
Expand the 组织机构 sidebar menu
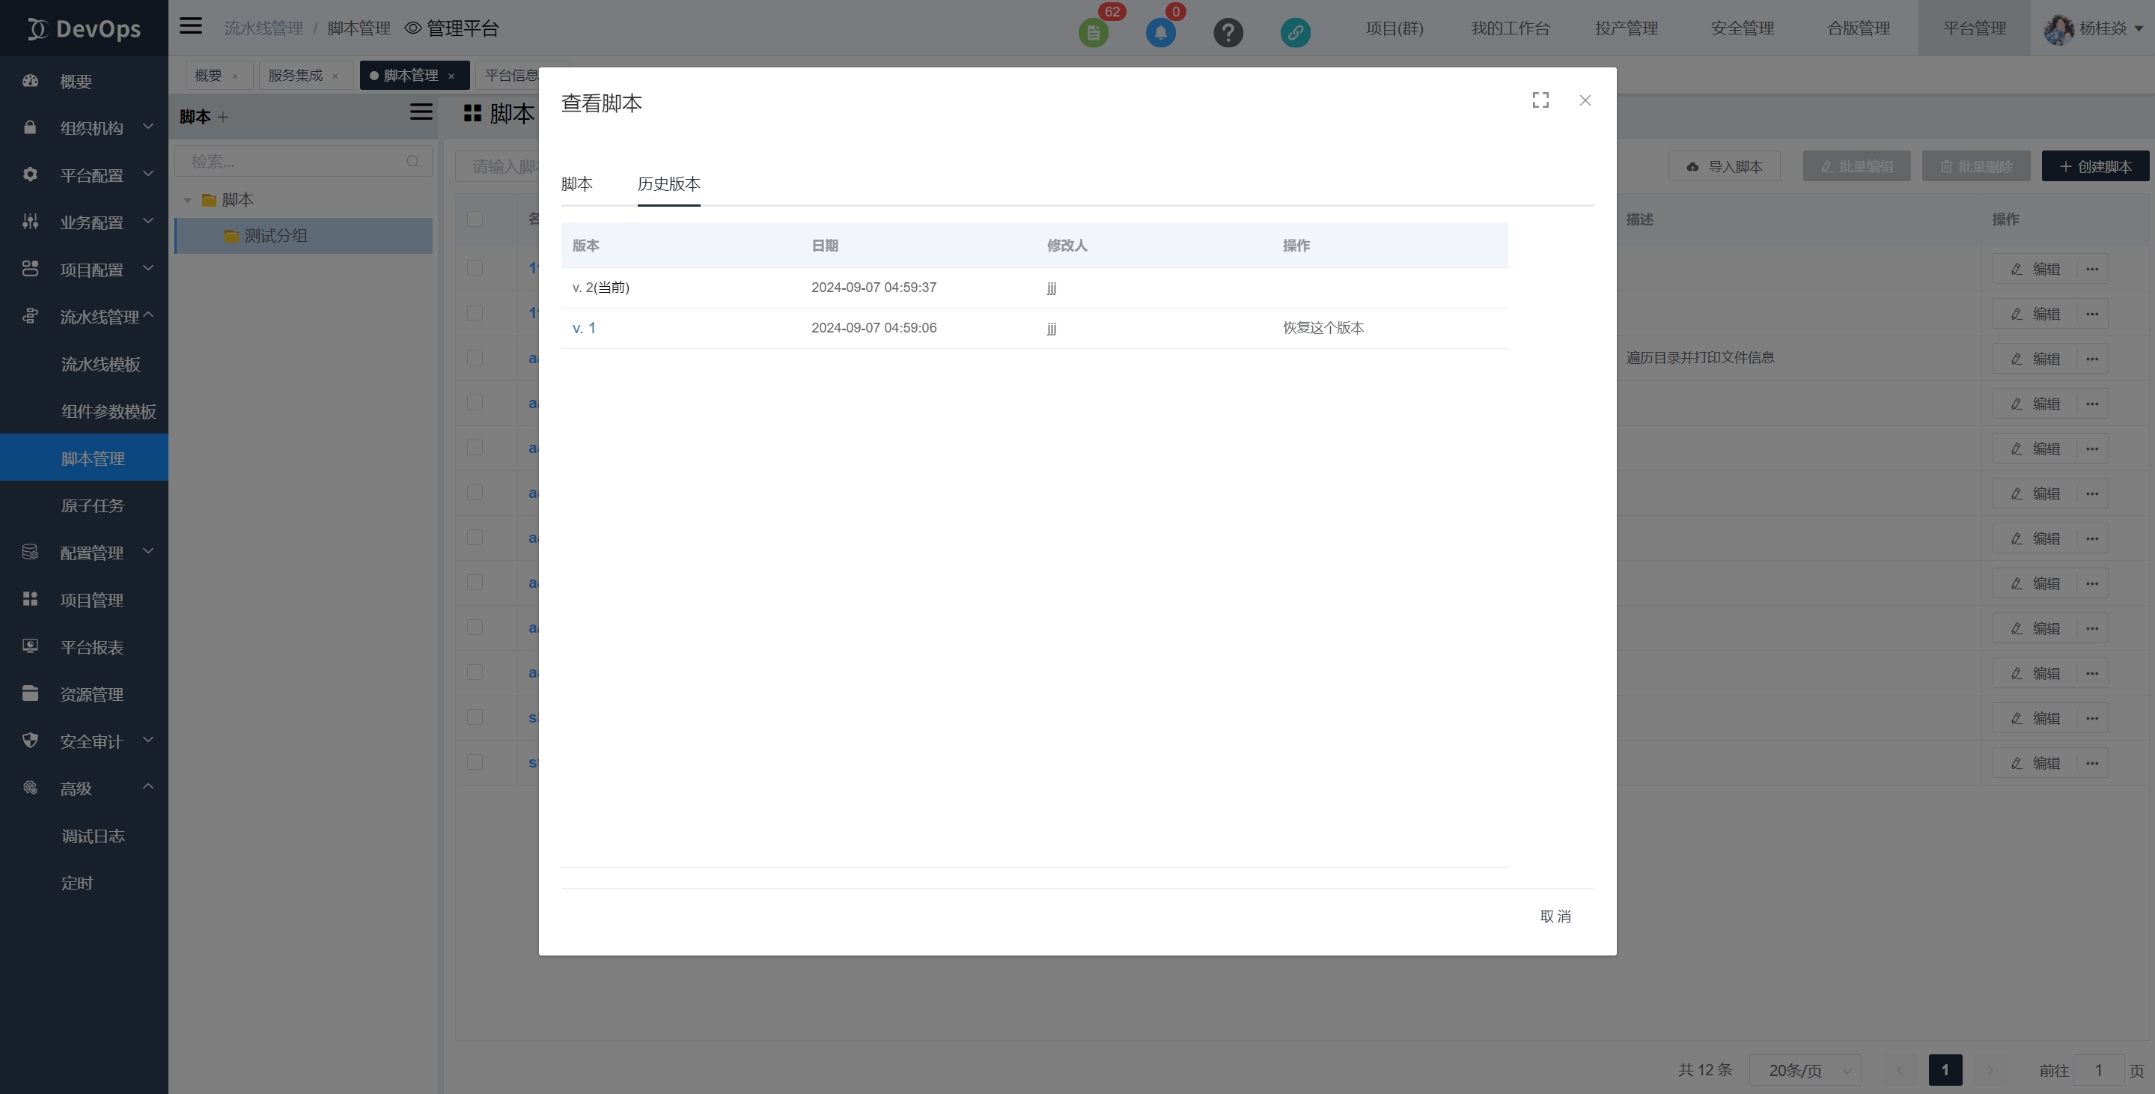point(91,127)
